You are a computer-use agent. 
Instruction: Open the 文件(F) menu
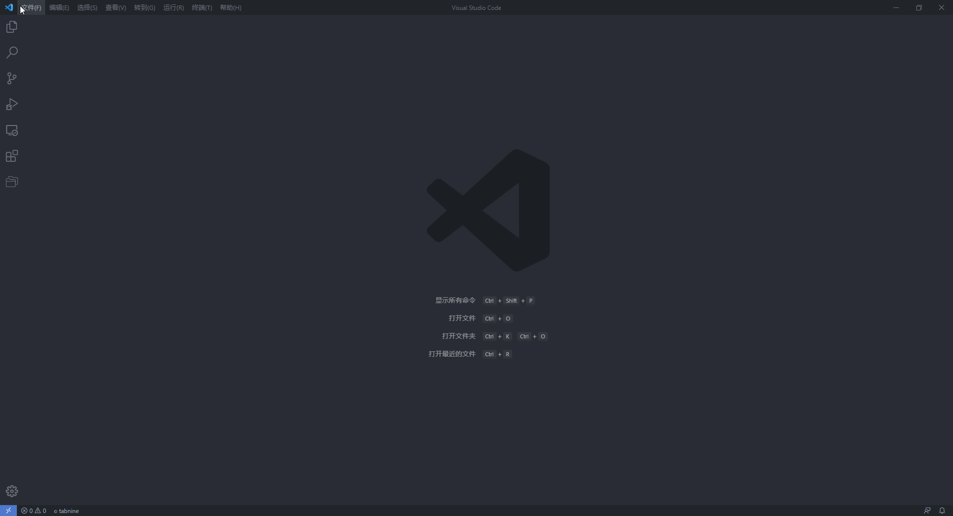(x=31, y=7)
